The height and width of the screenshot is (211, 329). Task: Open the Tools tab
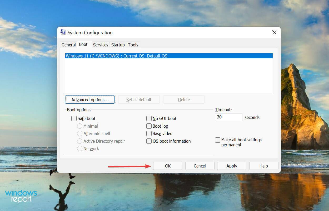pyautogui.click(x=133, y=45)
